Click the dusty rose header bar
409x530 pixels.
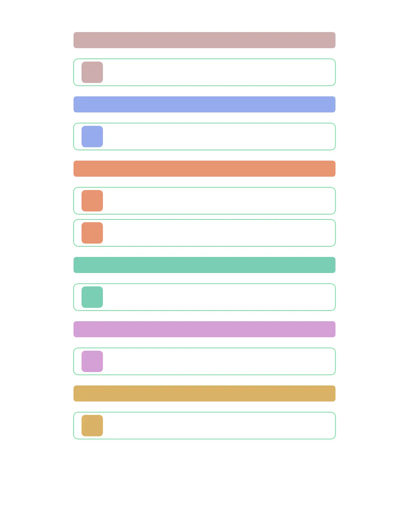click(x=204, y=40)
